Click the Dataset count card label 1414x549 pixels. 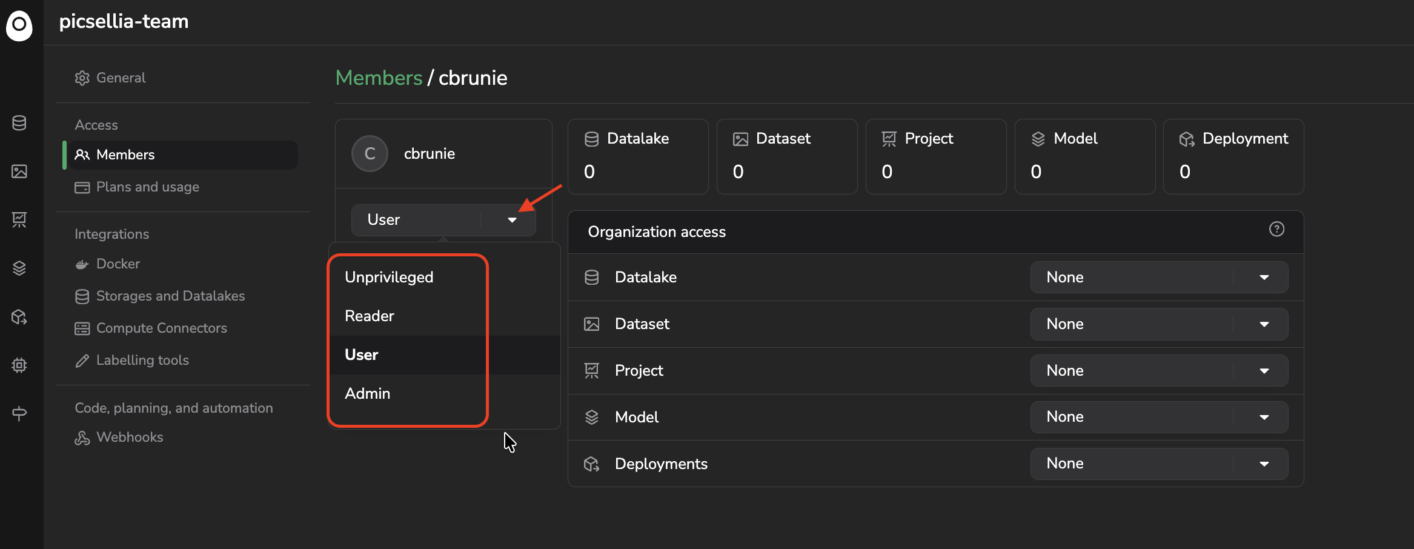tap(783, 138)
